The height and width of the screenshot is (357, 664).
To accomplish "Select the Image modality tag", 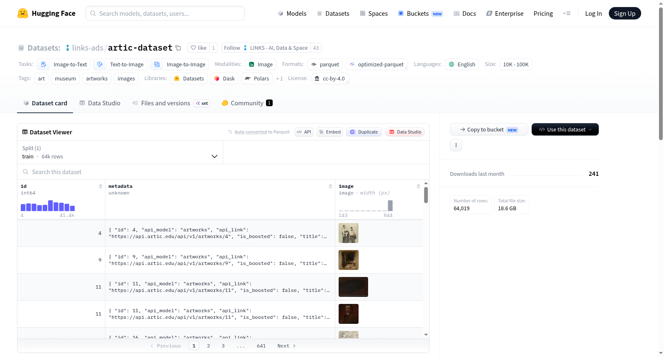I will [261, 64].
